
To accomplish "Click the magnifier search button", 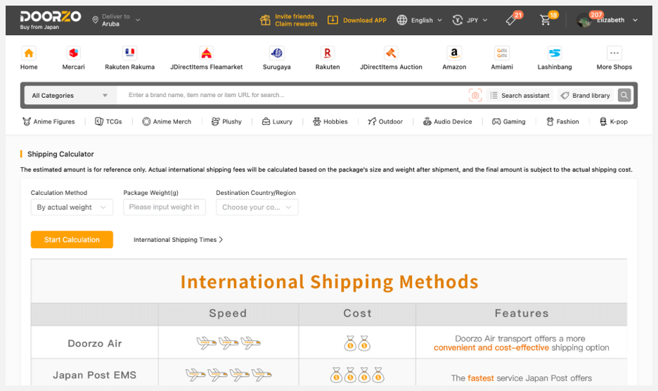I will click(x=624, y=96).
